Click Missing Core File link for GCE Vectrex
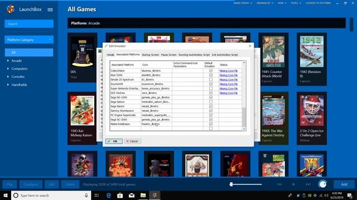The width and height of the screenshot is (357, 200). (x=228, y=93)
